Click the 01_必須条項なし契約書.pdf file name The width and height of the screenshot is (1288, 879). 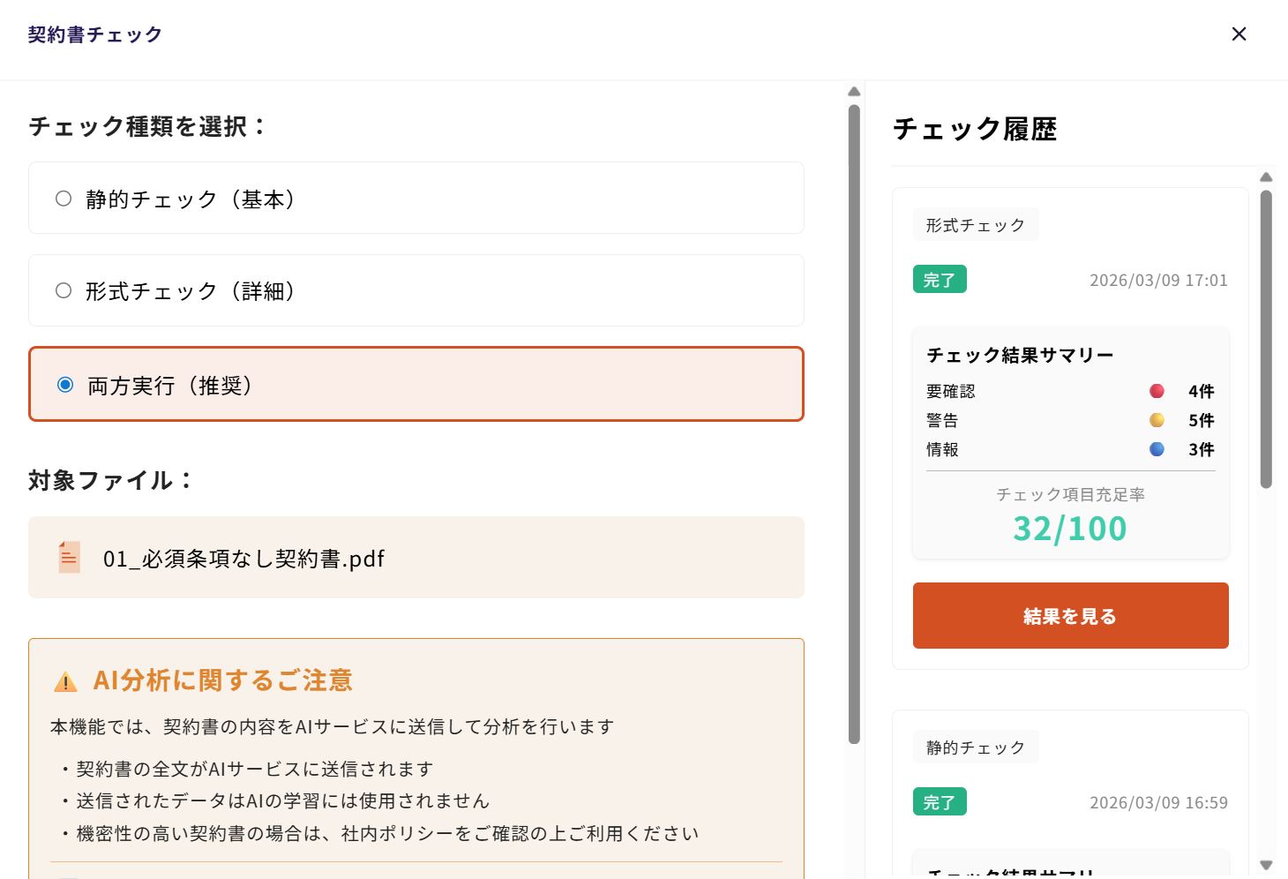243,559
